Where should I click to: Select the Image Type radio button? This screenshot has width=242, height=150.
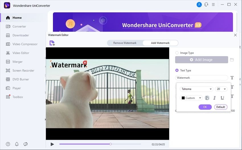pos(177,53)
